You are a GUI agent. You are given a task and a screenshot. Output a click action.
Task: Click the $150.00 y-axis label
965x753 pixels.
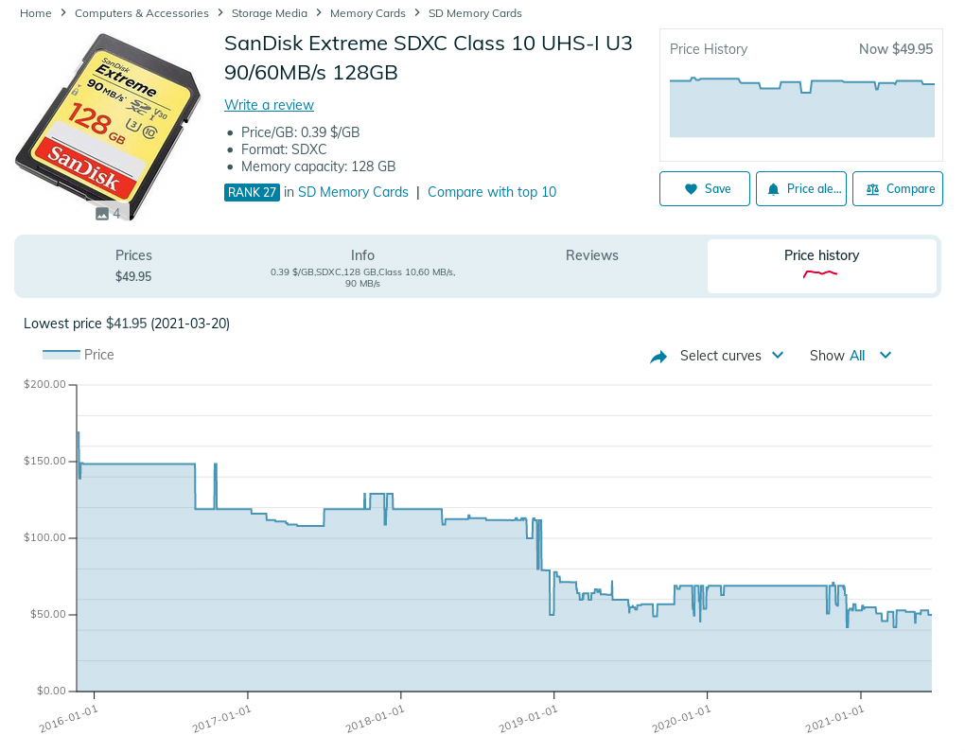pos(44,461)
